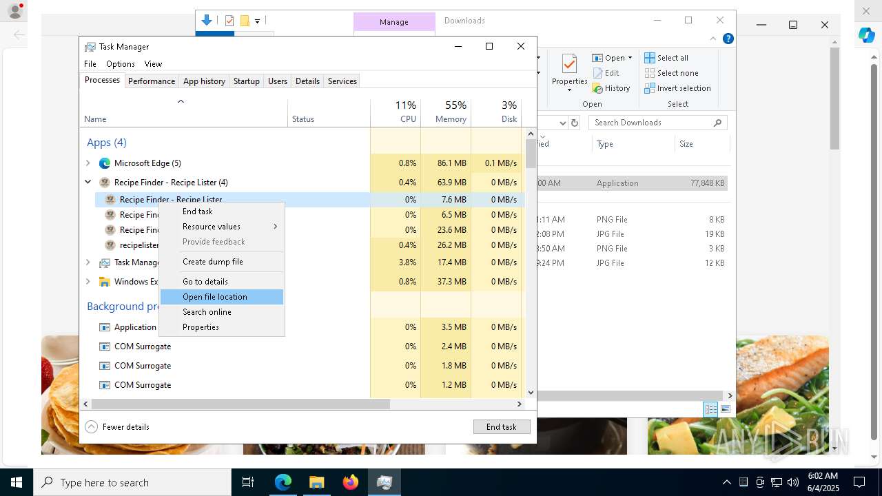Switch to the Details tab
The width and height of the screenshot is (882, 496).
[307, 81]
